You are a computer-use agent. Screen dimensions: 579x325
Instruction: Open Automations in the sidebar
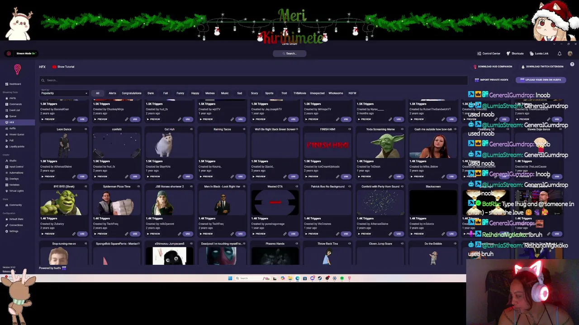tap(18, 172)
